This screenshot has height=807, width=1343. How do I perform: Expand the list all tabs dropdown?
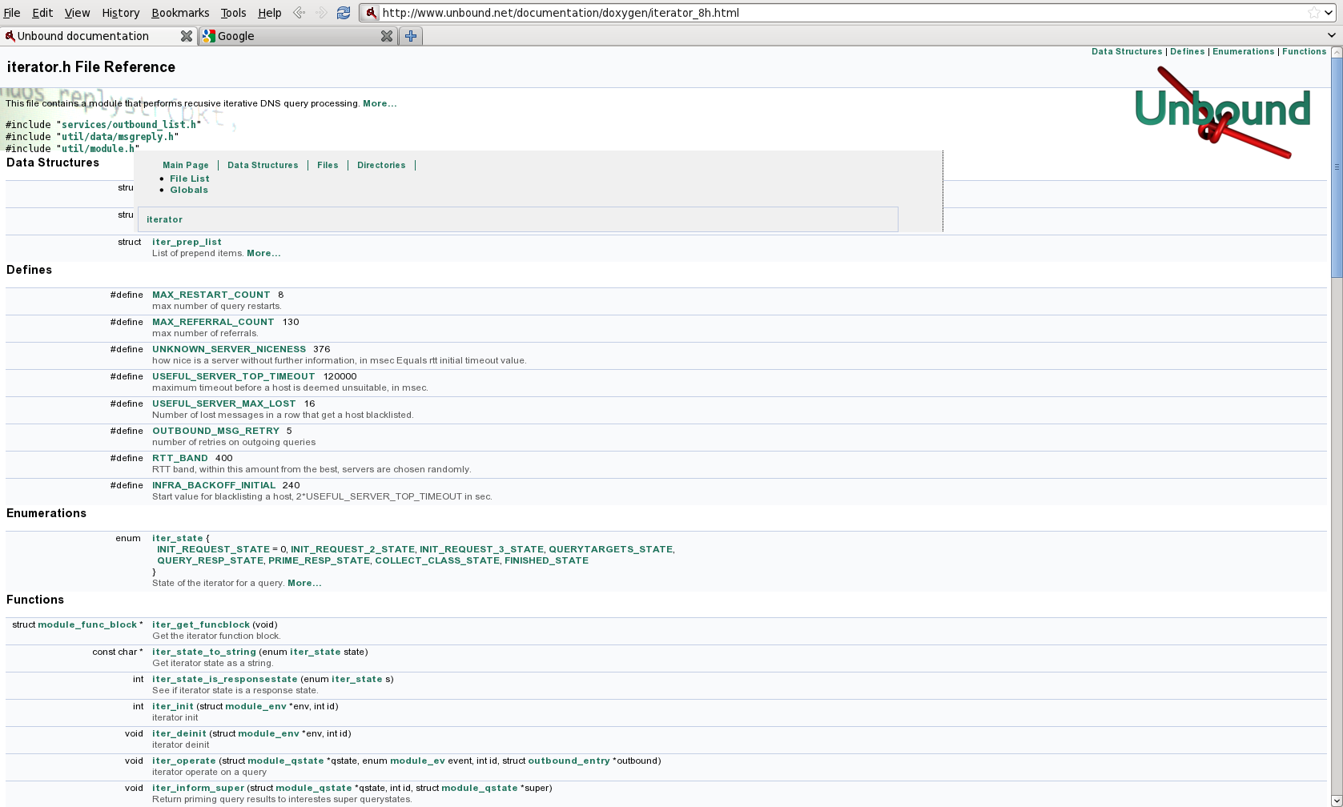1331,35
